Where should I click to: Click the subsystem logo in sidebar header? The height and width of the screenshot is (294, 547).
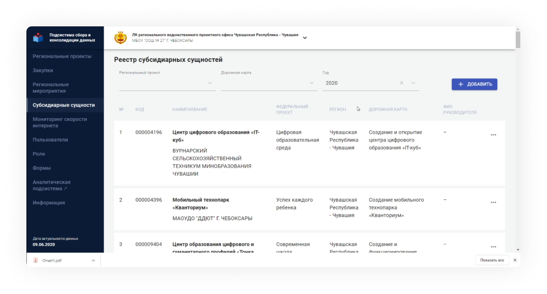[38, 38]
